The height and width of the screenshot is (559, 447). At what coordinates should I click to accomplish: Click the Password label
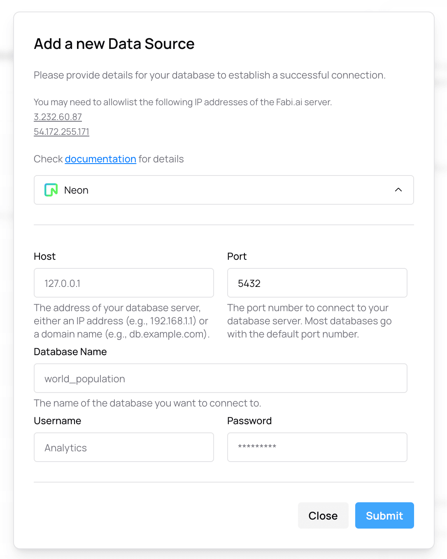point(249,421)
